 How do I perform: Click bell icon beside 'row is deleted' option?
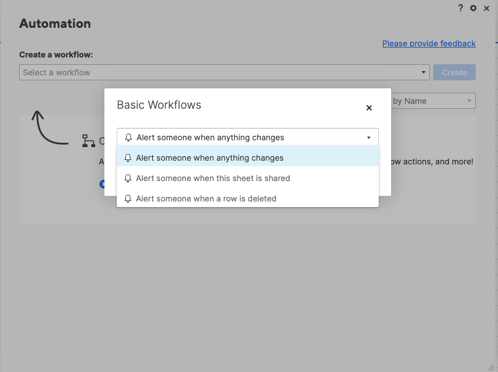coord(129,198)
